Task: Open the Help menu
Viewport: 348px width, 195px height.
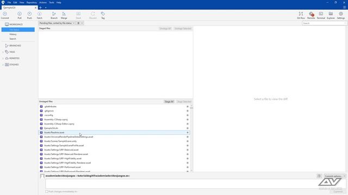Action: [x=59, y=2]
